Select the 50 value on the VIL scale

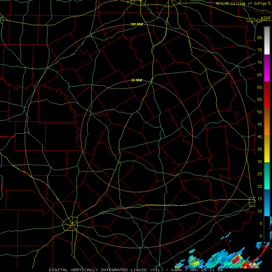coord(260,112)
